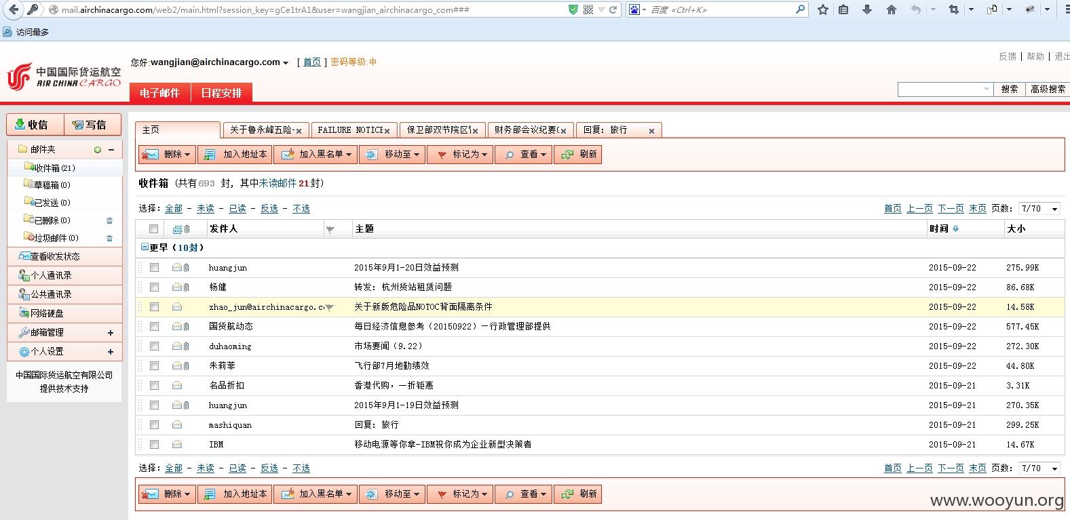Open top 标记为 dropdown

pyautogui.click(x=460, y=155)
